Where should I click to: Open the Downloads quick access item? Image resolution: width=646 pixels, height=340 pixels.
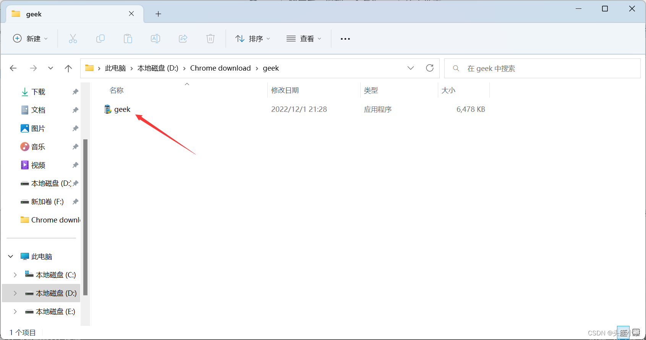coord(38,92)
